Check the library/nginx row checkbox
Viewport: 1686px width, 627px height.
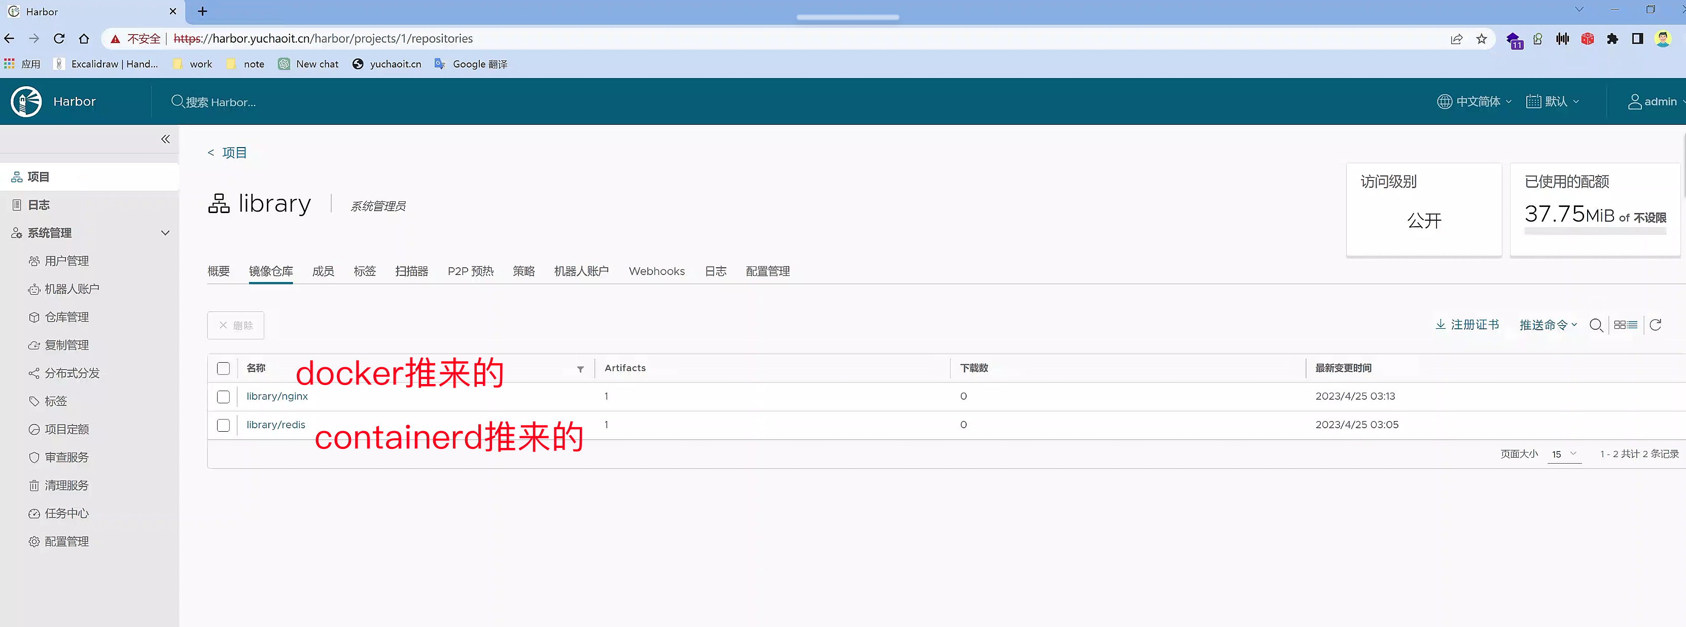click(223, 397)
